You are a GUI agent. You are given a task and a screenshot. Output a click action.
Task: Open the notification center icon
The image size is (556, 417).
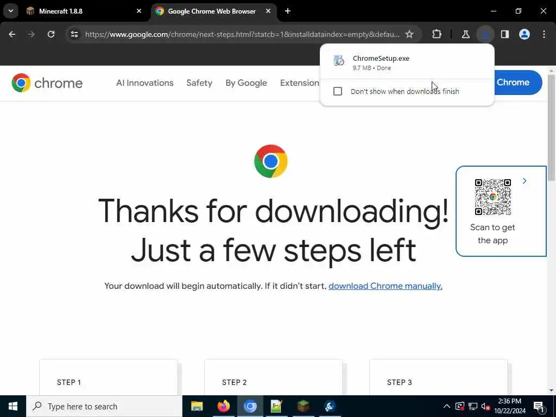(539, 406)
